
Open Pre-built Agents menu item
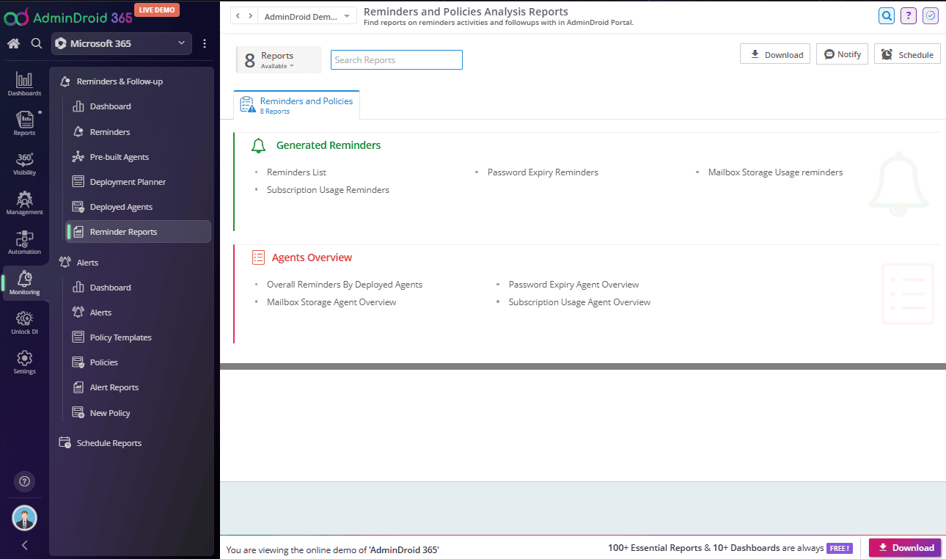pyautogui.click(x=119, y=157)
